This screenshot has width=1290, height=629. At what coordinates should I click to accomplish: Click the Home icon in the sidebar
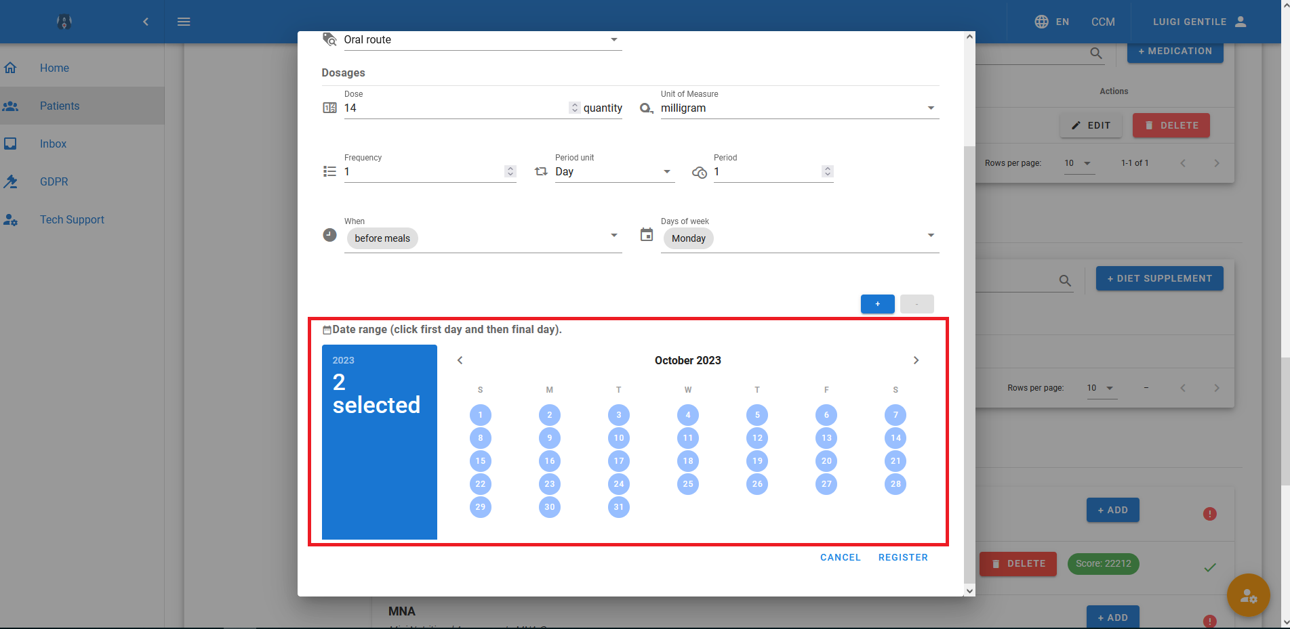(x=10, y=68)
